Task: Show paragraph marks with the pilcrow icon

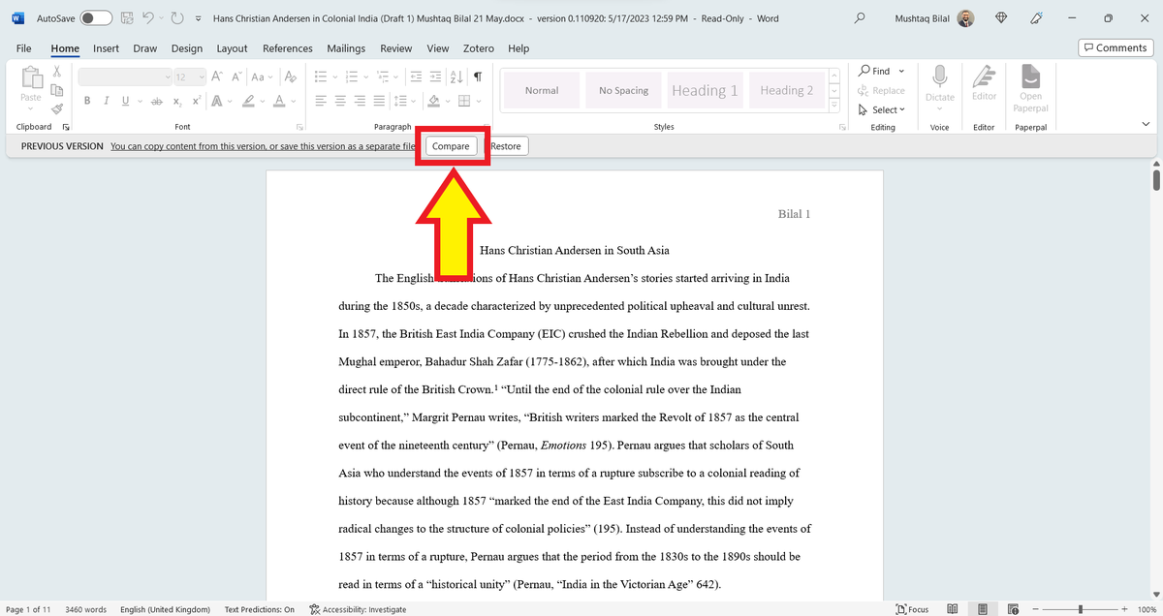Action: pos(477,76)
